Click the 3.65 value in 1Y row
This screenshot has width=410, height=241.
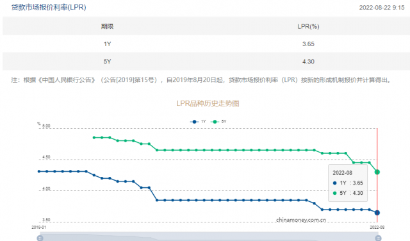[x=308, y=44]
